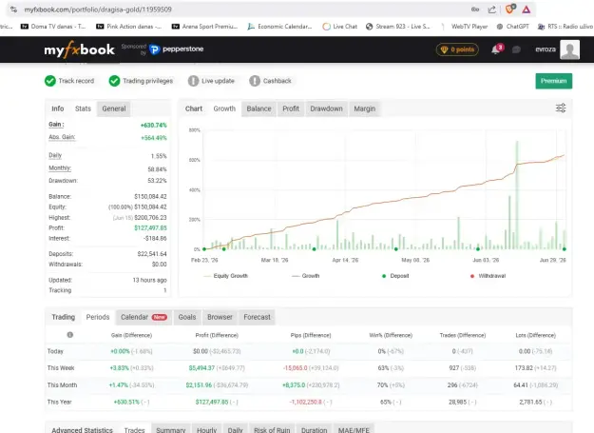This screenshot has width=594, height=433.
Task: Open Economic Calendar bookmark
Action: pos(279,27)
